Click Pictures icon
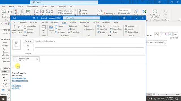Viewport: 181px width, 101px height. (x=51, y=29)
